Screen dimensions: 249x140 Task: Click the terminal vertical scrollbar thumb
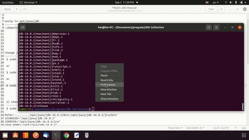[x=242, y=107]
